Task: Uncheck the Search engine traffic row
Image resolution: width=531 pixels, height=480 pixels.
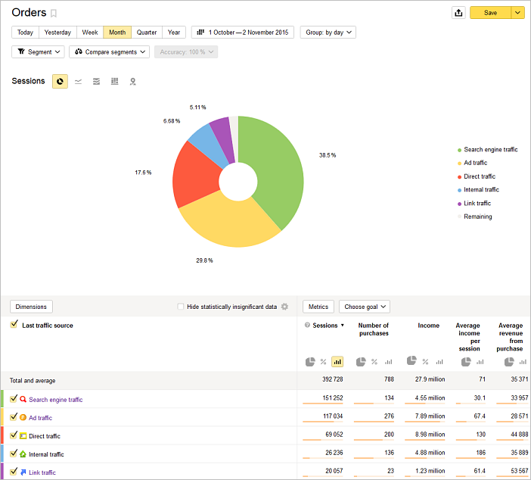Action: 14,399
